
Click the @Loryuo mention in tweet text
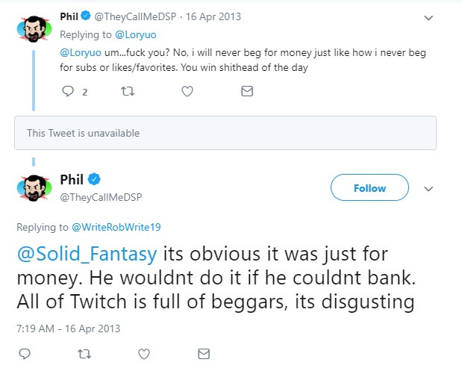pyautogui.click(x=81, y=52)
